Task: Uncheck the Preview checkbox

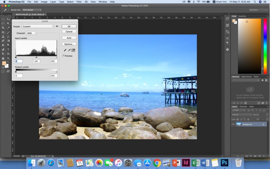Action: click(63, 56)
